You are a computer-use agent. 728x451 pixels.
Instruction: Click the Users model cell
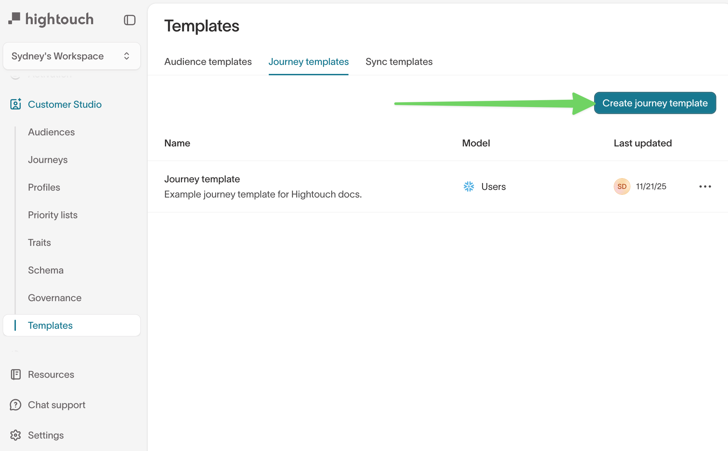pos(494,186)
